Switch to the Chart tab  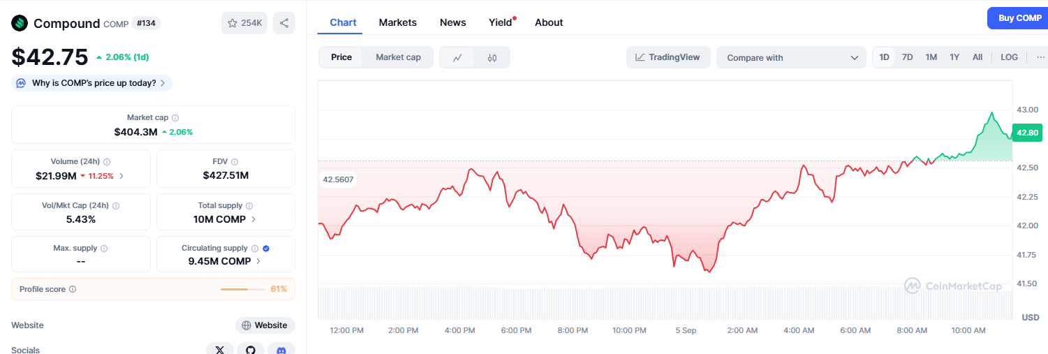(343, 22)
